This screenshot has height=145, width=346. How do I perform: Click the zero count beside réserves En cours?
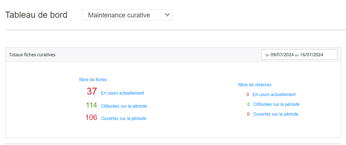(x=248, y=95)
